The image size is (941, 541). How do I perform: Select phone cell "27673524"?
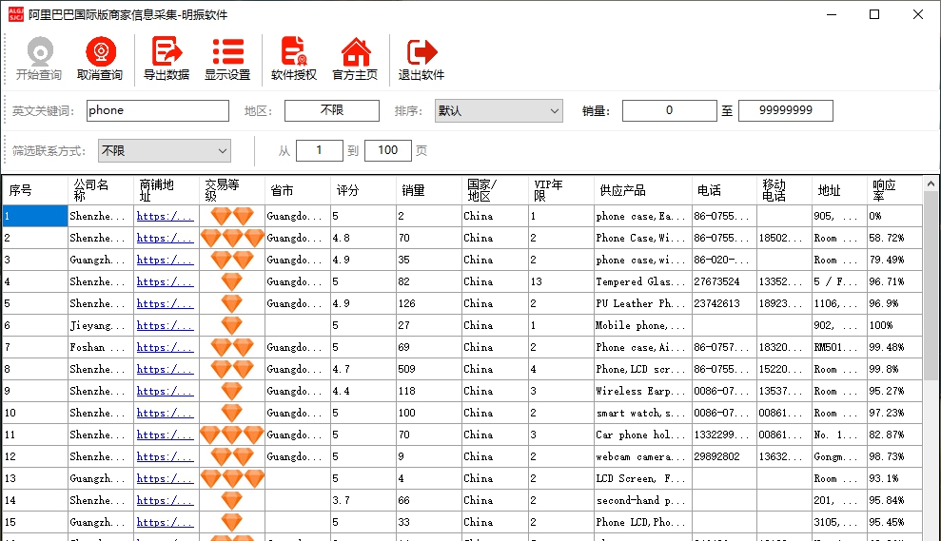coord(724,281)
